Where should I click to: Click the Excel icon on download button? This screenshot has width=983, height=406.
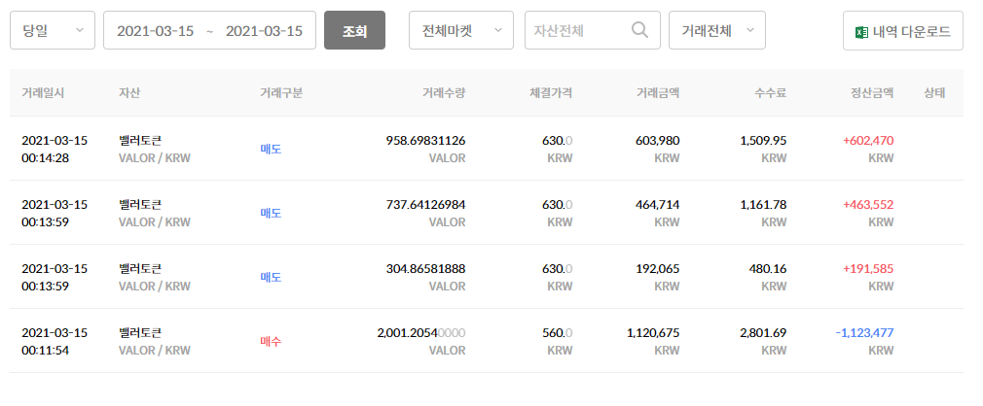pos(861,31)
